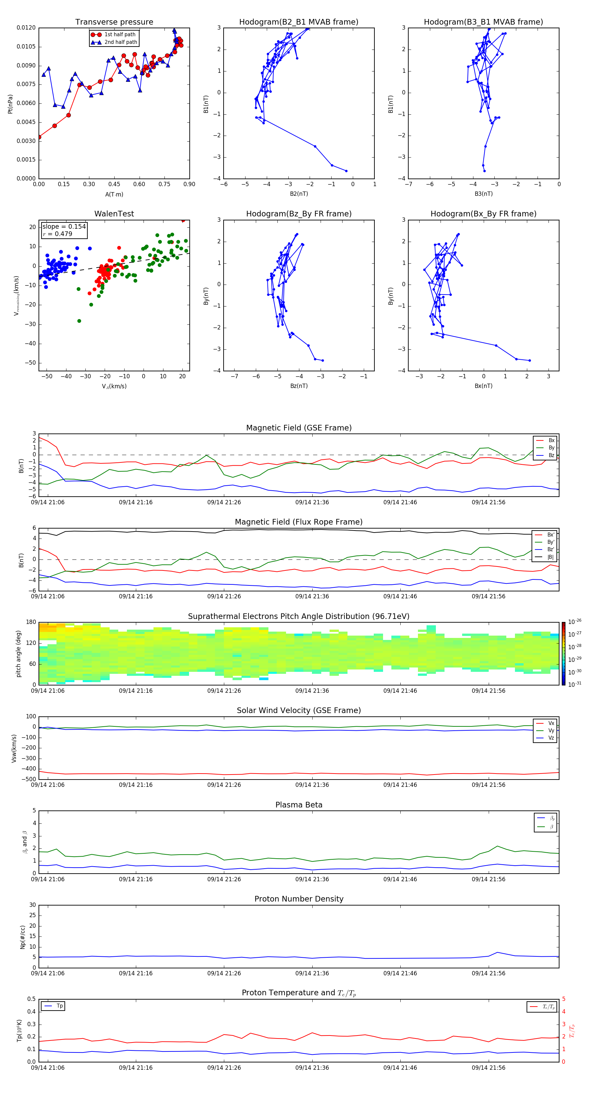Select 'By' legend entry in GSE plot
Viewport: 598px width, 1097px height.
545,448
